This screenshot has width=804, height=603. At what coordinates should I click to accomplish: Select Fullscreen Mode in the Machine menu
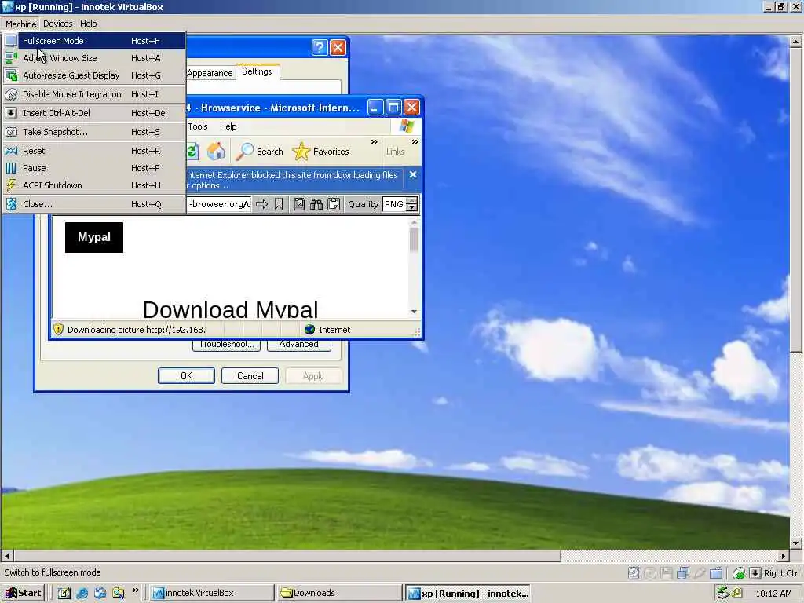[x=93, y=41]
